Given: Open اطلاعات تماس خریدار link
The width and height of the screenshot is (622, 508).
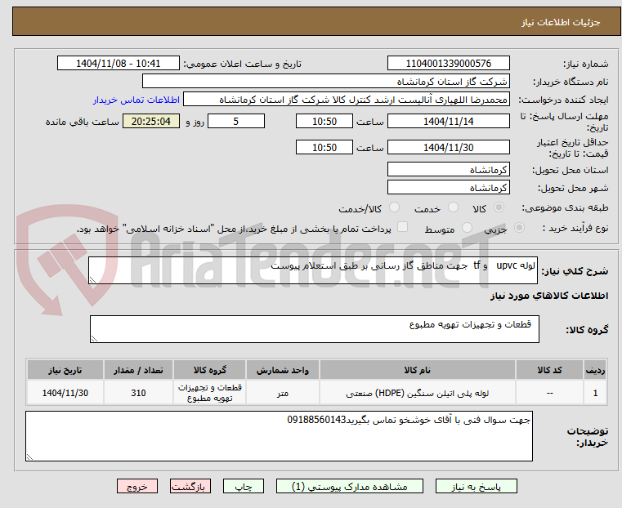Looking at the screenshot, I should [x=136, y=100].
